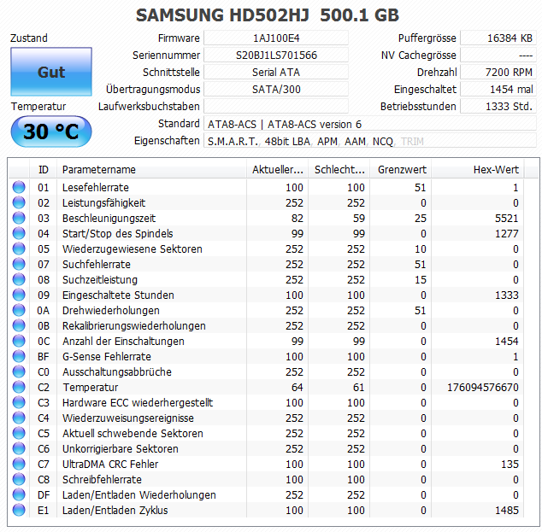The width and height of the screenshot is (542, 532).
Task: Click status orb for G-Sense Fehlerrate
Action: [19, 356]
